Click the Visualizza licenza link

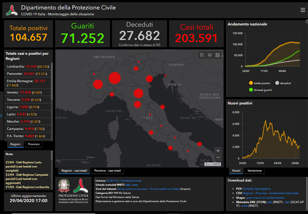131,181
